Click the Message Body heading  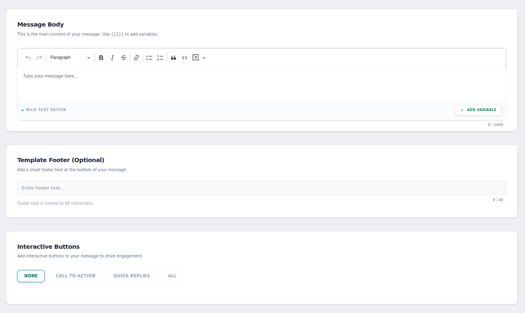point(41,24)
